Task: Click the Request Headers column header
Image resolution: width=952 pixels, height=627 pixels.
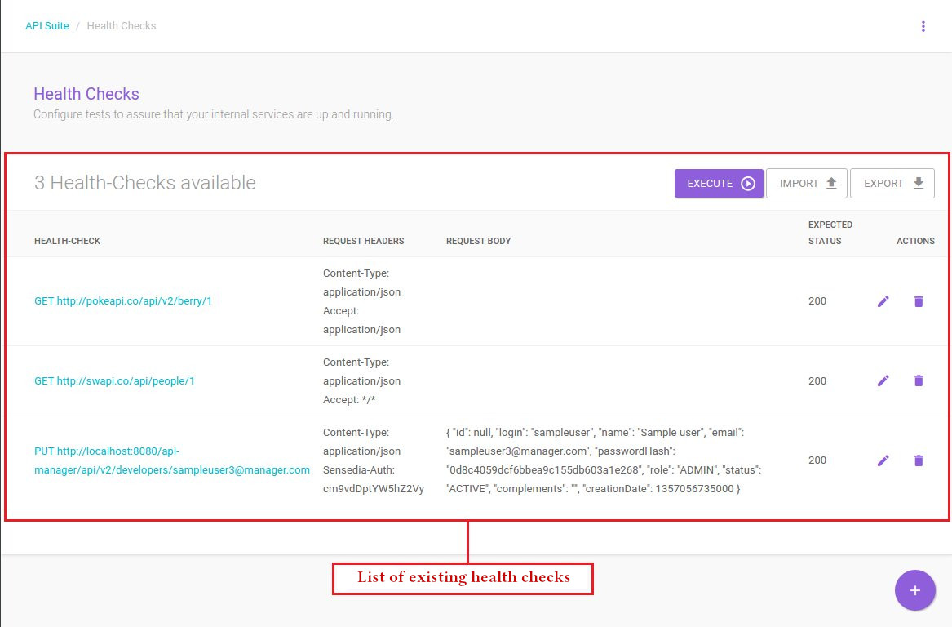Action: (363, 241)
